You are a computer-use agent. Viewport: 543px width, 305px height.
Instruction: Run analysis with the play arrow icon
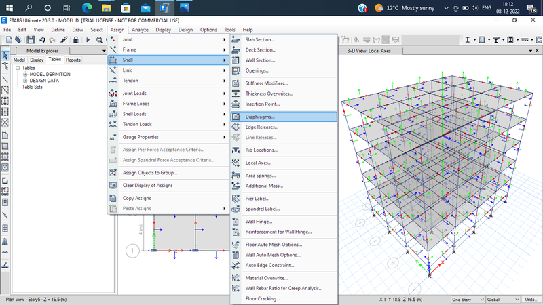(88, 40)
